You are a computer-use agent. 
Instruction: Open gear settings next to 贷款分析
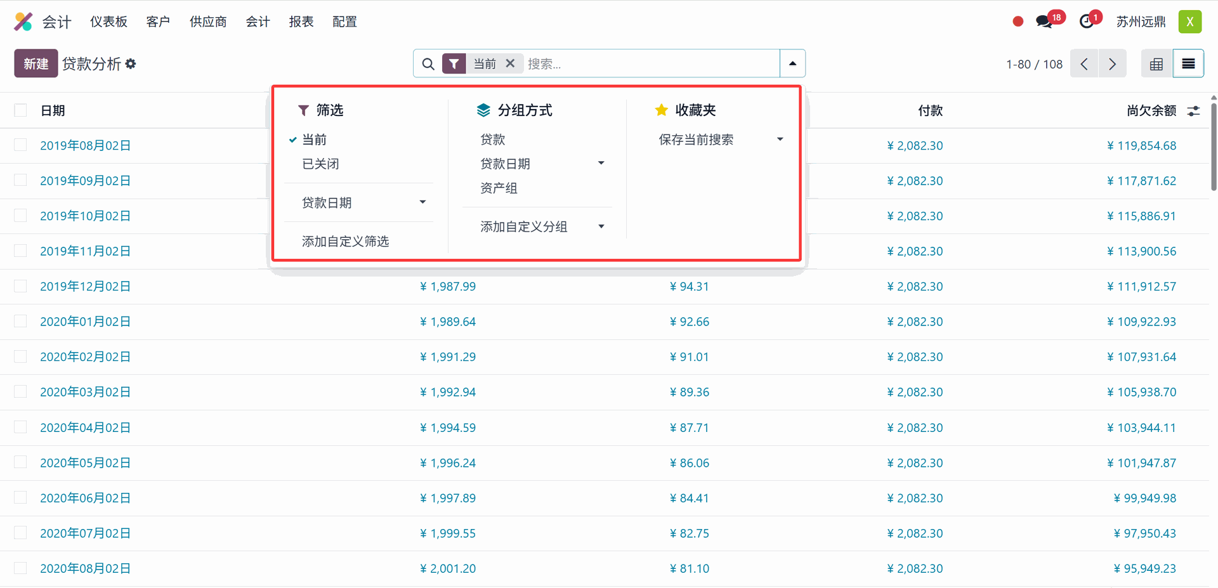(x=131, y=64)
